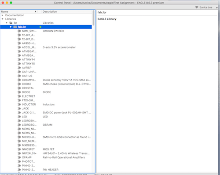Viewport: 220px width, 175px height.
Task: Click the SMD choke description text
Action: (x=67, y=84)
